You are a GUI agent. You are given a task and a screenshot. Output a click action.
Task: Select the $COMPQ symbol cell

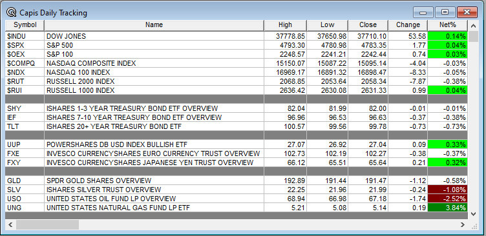tap(25, 63)
